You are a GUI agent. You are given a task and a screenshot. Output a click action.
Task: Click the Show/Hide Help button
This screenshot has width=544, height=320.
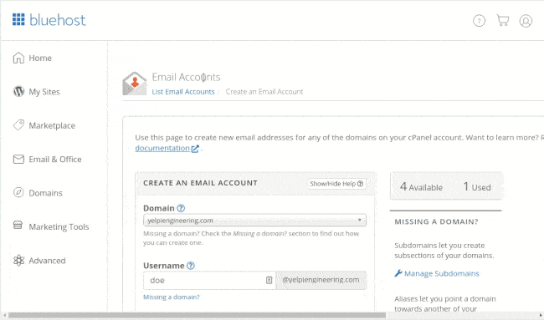point(336,184)
